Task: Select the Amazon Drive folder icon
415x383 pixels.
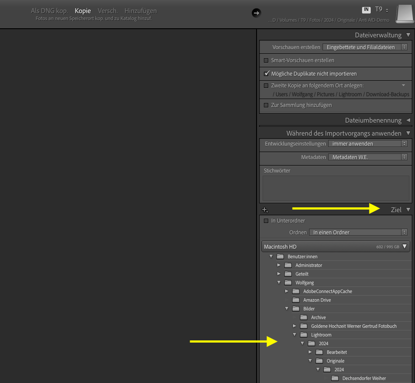Action: tap(296, 300)
